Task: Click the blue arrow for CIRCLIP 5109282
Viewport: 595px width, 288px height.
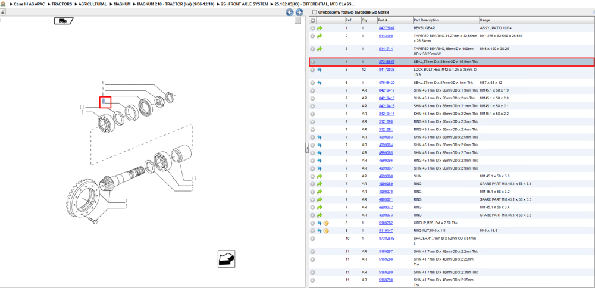Action: [320, 223]
